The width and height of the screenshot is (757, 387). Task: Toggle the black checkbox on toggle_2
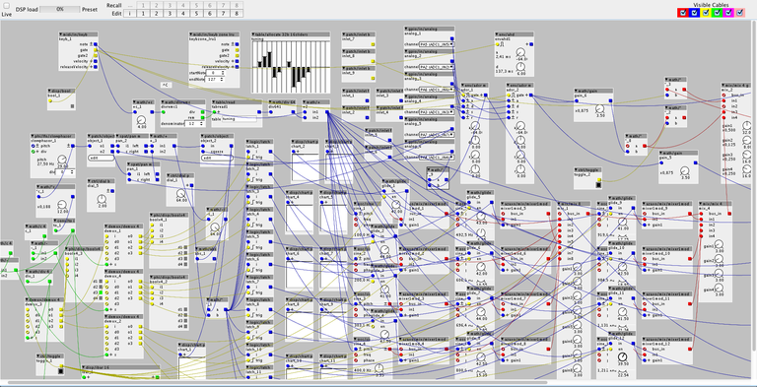(599, 184)
